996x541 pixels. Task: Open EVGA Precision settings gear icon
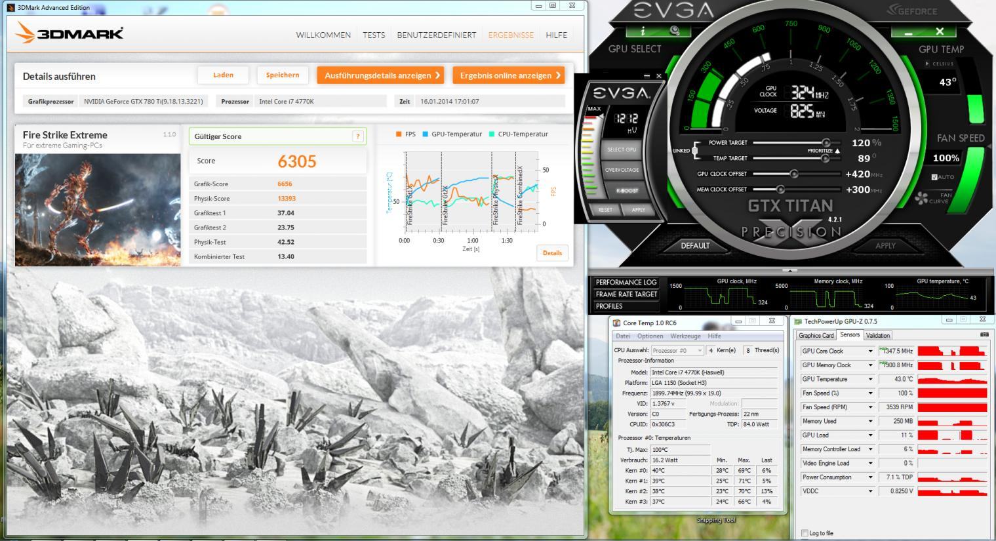click(675, 31)
